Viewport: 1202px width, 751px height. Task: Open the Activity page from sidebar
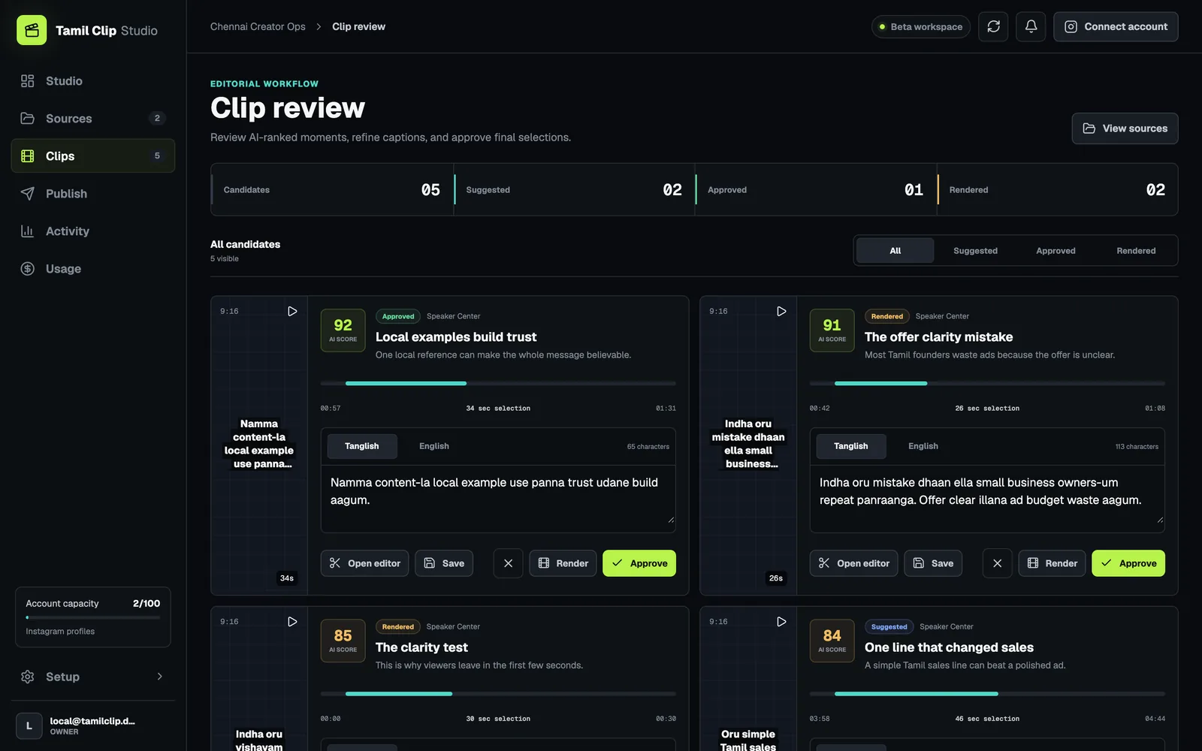tap(93, 231)
